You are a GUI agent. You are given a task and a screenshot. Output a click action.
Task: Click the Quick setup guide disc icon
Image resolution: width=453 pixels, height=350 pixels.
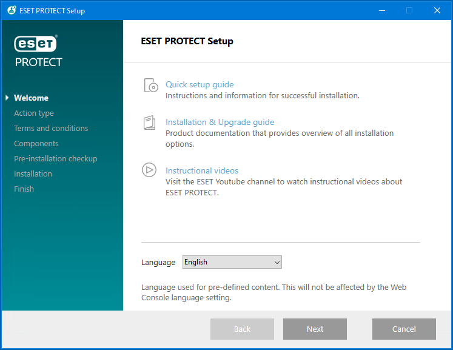click(x=150, y=86)
